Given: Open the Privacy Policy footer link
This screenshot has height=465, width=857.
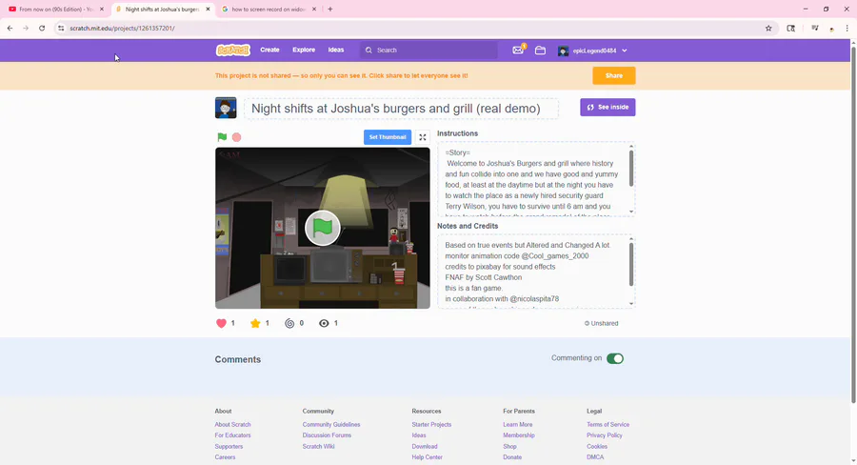Looking at the screenshot, I should click(x=605, y=435).
